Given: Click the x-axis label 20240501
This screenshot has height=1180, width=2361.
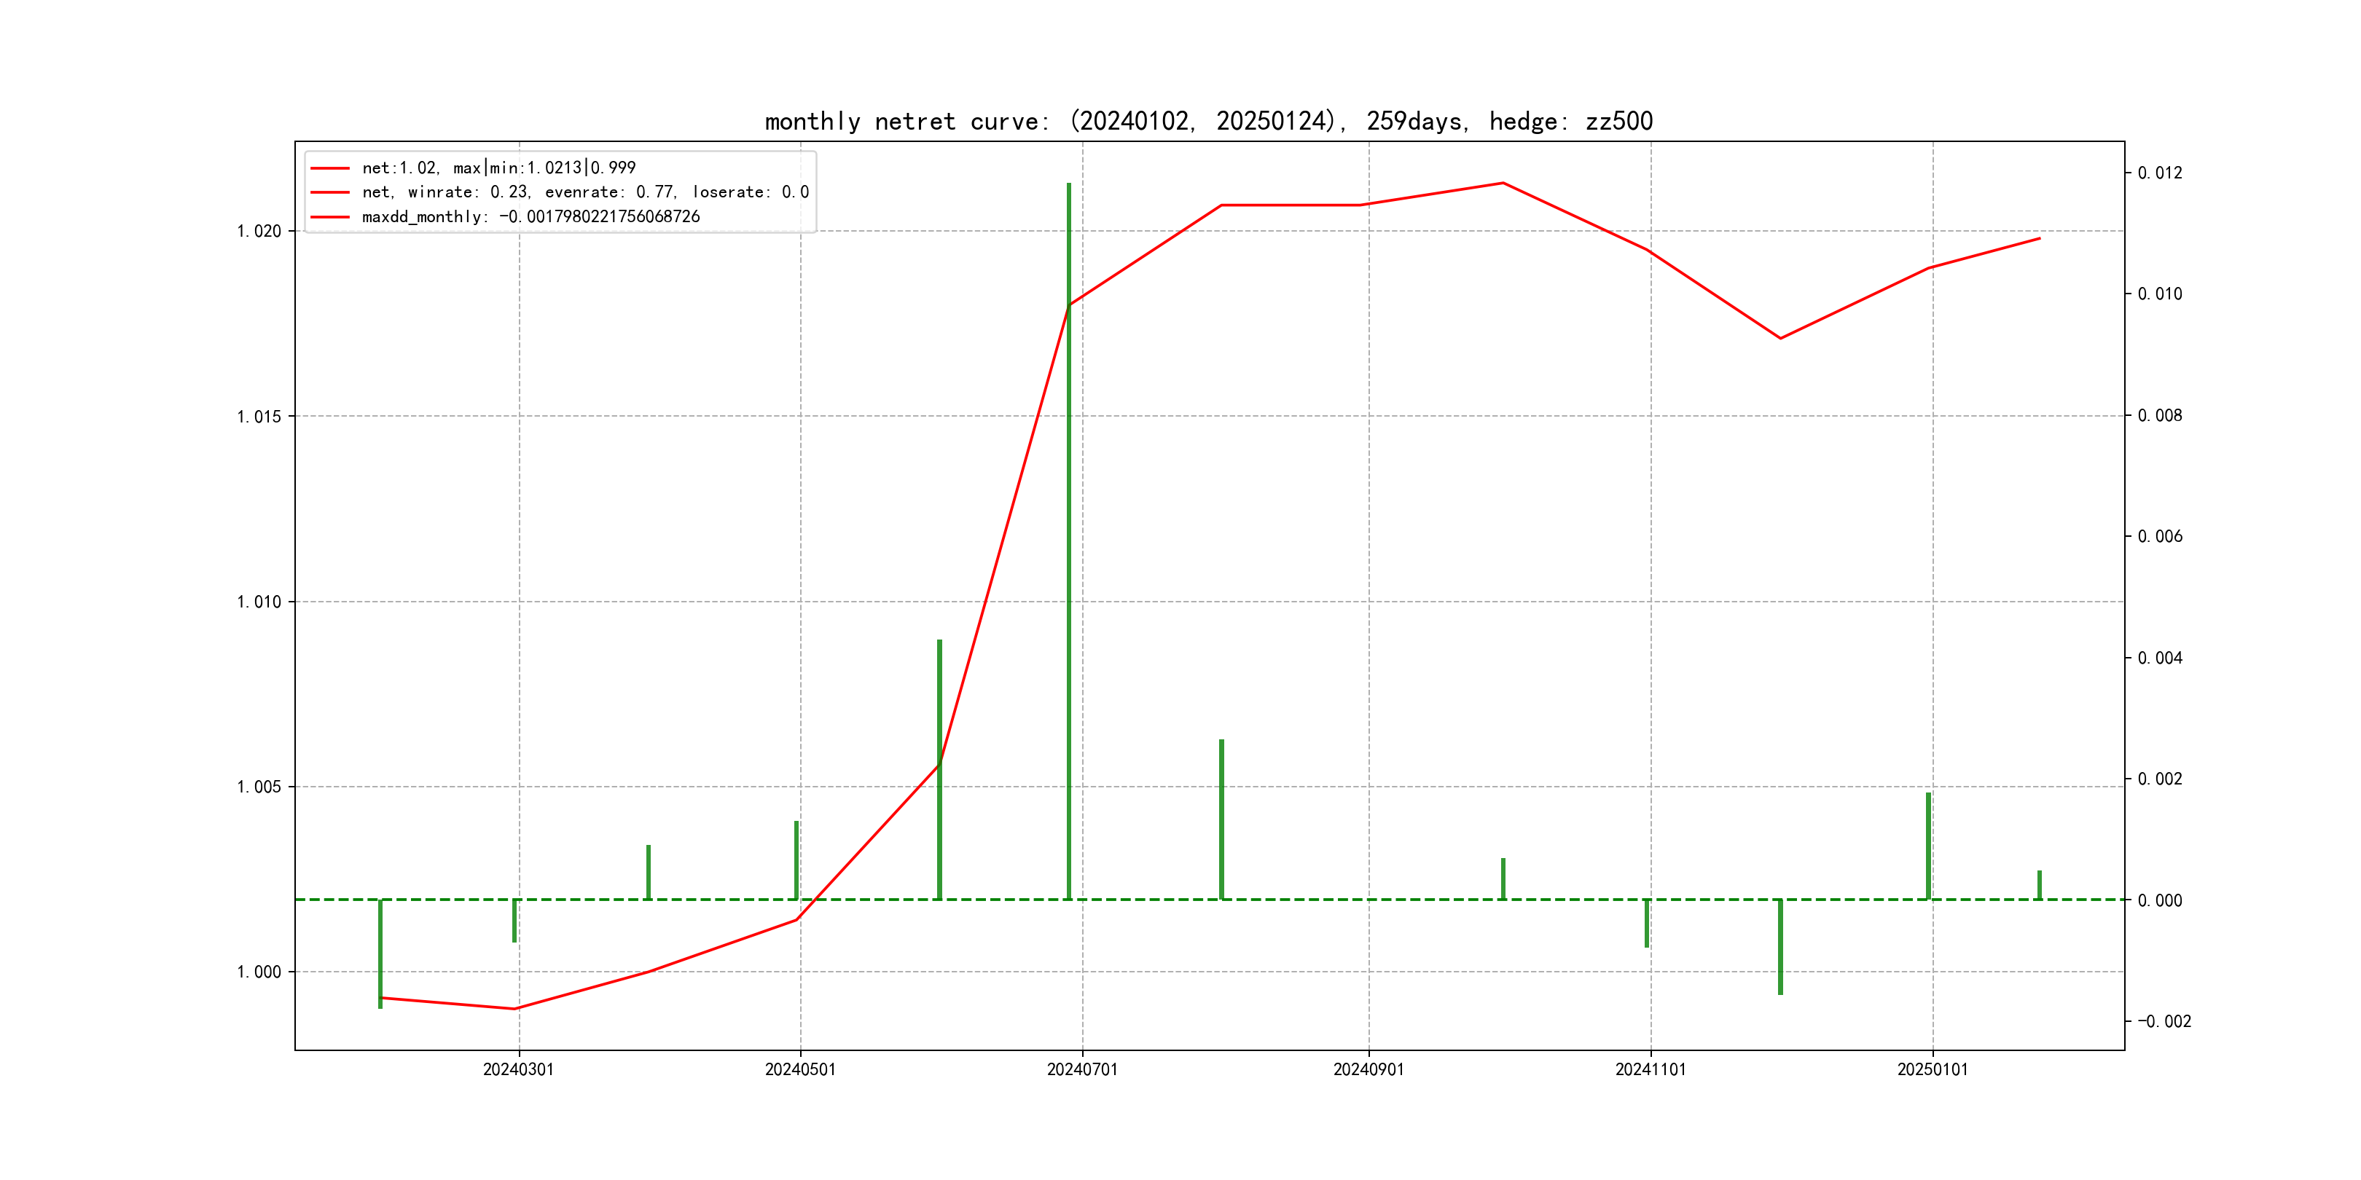Looking at the screenshot, I should [800, 1069].
